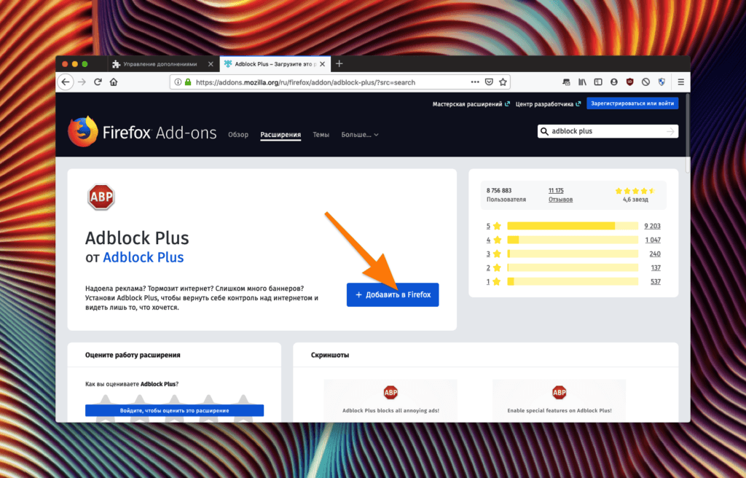Viewport: 746px width, 478px height.
Task: Go back using the back arrow
Action: coord(66,82)
